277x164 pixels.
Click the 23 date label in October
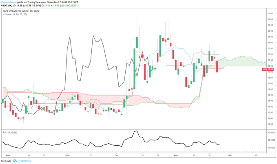pyautogui.click(x=157, y=155)
